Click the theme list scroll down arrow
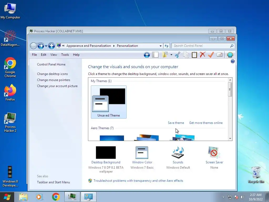The width and height of the screenshot is (269, 202). tap(230, 138)
